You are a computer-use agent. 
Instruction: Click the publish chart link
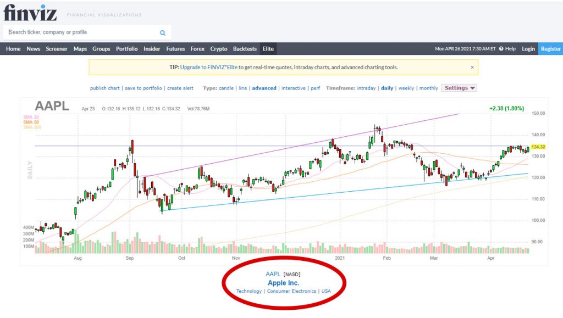tap(105, 88)
